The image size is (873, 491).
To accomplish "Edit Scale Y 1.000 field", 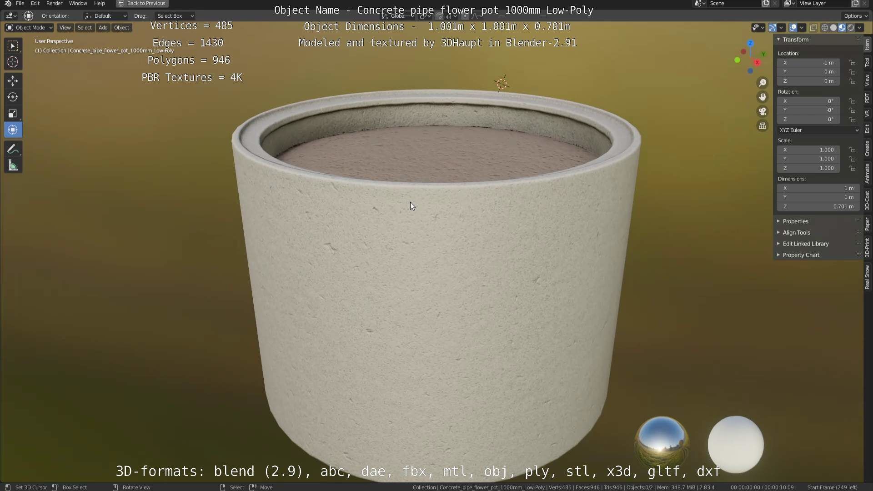I will (x=808, y=159).
